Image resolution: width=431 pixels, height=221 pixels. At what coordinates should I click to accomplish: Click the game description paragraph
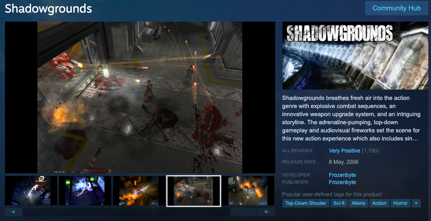click(x=351, y=118)
